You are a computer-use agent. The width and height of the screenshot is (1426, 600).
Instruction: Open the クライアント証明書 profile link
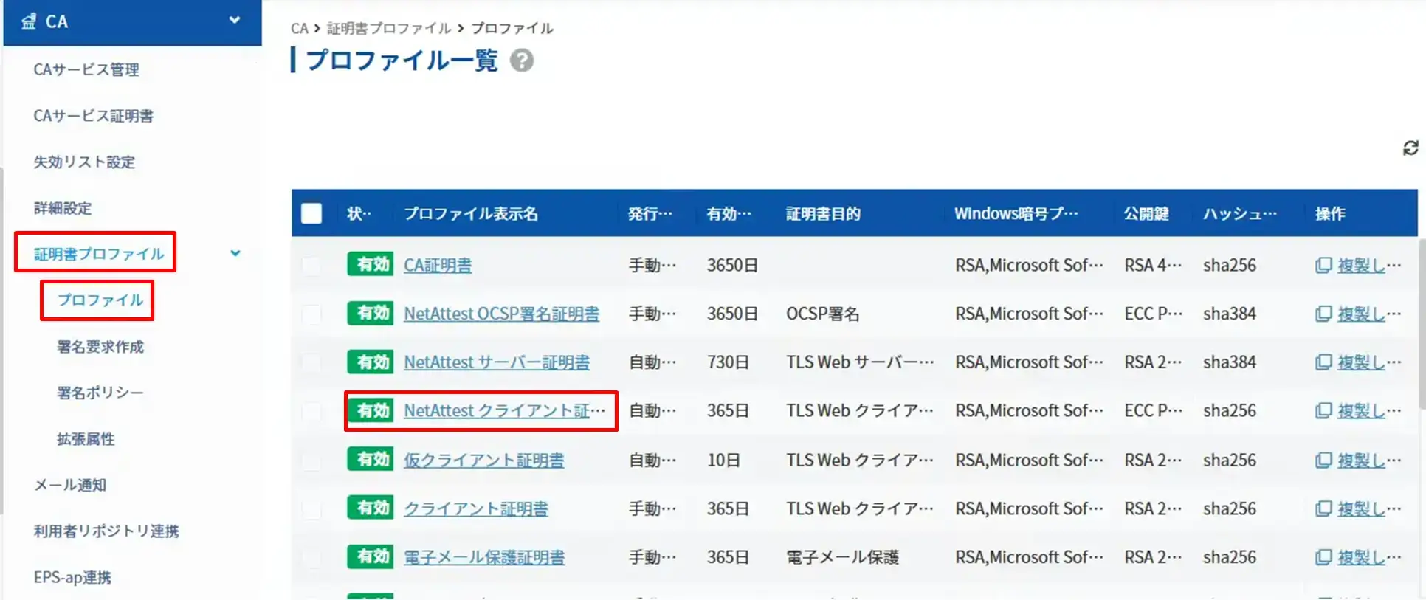click(x=475, y=508)
